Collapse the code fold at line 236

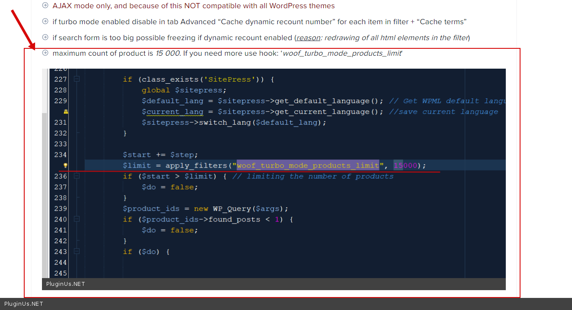point(77,176)
